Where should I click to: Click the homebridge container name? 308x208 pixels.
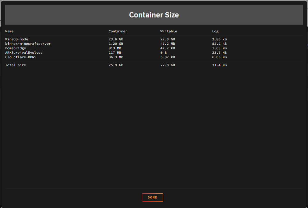pyautogui.click(x=15, y=48)
